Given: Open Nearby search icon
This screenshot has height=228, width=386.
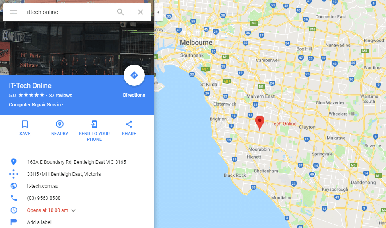Looking at the screenshot, I should tap(60, 124).
